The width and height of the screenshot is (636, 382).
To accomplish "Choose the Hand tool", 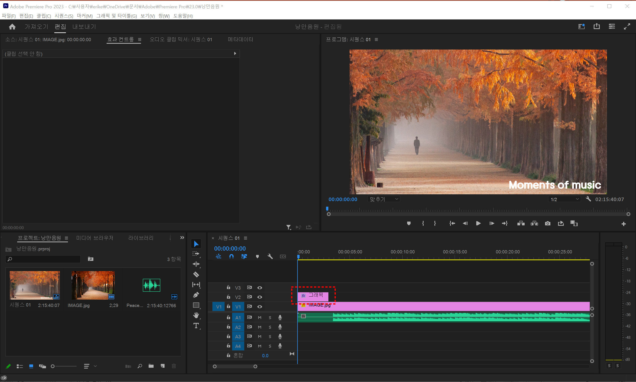I will [196, 315].
